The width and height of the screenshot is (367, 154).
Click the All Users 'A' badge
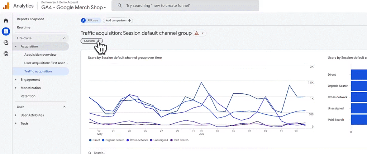pyautogui.click(x=83, y=20)
